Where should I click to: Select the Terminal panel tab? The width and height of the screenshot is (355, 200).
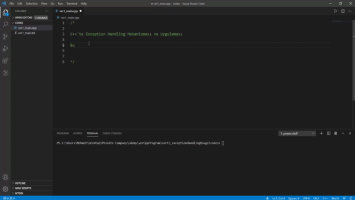pos(93,133)
